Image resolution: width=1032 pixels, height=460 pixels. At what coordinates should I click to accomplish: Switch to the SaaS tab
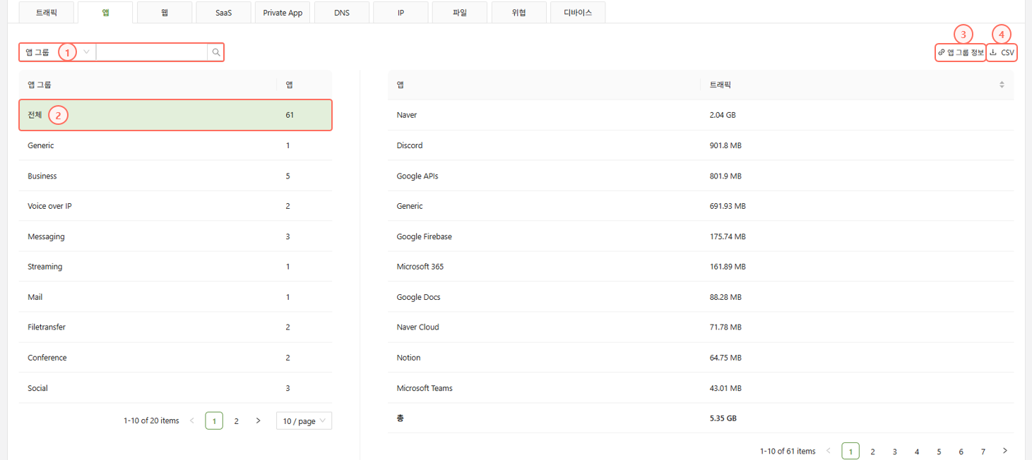[223, 13]
